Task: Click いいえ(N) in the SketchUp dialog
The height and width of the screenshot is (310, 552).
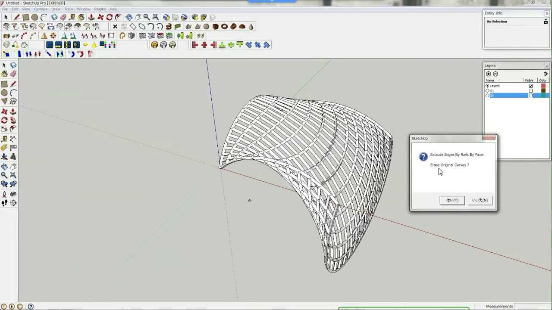Action: [x=479, y=200]
